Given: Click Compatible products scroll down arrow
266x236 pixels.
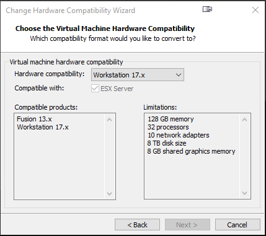Looking at the screenshot, I should click(110, 194).
